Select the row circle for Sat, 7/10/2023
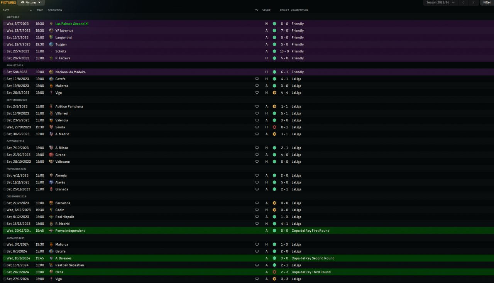The height and width of the screenshot is (283, 494). coord(4,148)
